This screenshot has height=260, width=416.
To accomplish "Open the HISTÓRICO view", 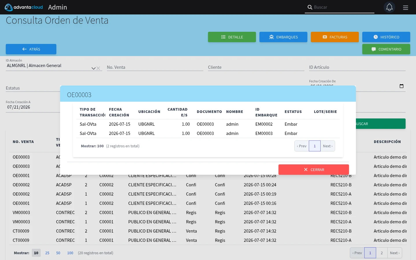I will click(x=386, y=37).
